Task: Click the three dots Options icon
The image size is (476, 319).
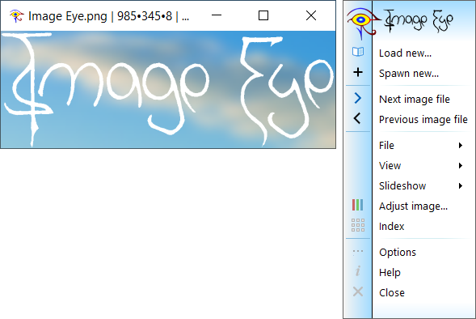Action: (358, 252)
